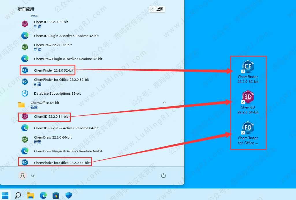This screenshot has width=296, height=200.
Task: Open Windows Security shield on taskbar
Action: tap(68, 195)
